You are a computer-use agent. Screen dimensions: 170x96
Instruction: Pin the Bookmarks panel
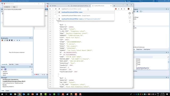[x=30, y=38]
